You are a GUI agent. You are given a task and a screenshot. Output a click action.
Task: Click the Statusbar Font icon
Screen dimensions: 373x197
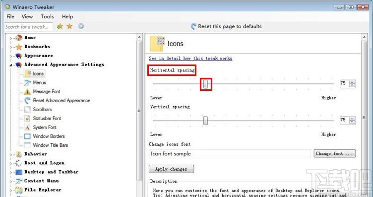[x=27, y=119]
